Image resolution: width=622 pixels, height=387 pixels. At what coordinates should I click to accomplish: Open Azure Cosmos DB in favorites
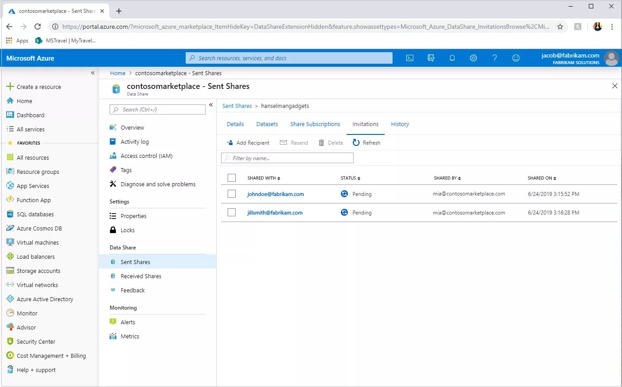tap(39, 228)
